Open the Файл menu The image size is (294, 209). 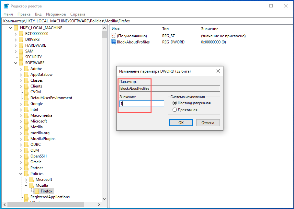pyautogui.click(x=8, y=14)
